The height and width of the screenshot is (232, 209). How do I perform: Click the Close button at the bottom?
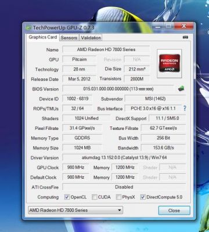[174, 211]
